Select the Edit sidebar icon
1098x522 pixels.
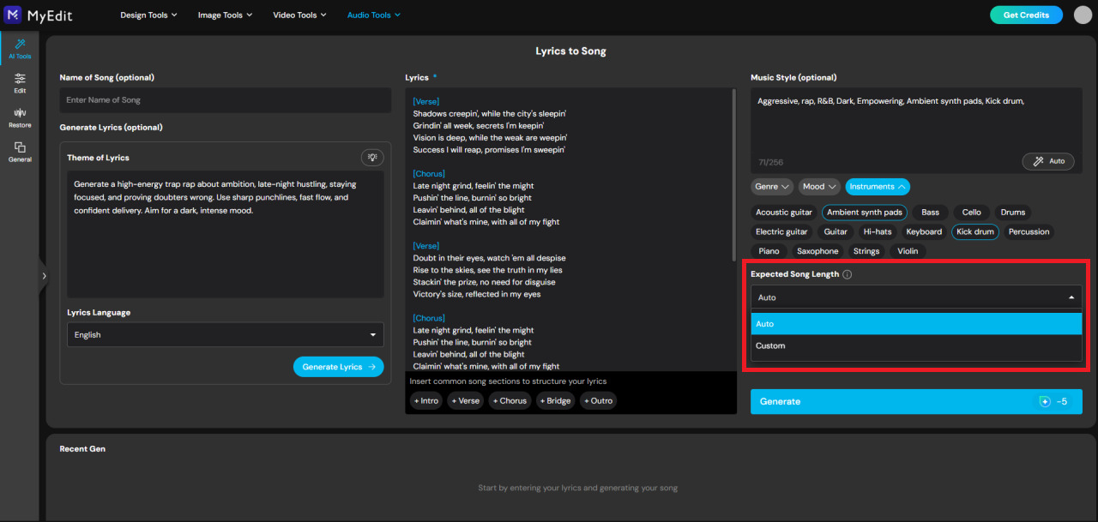[x=20, y=82]
